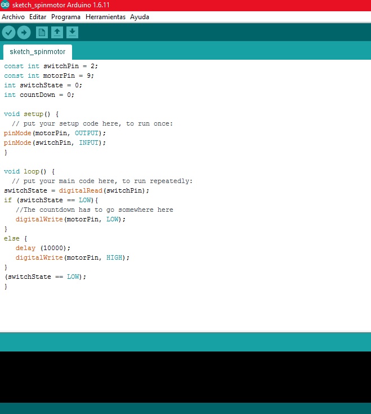Screen dimensions: 371x414
Task: Click the stray '(switchState == LOW);' line
Action: pos(45,277)
